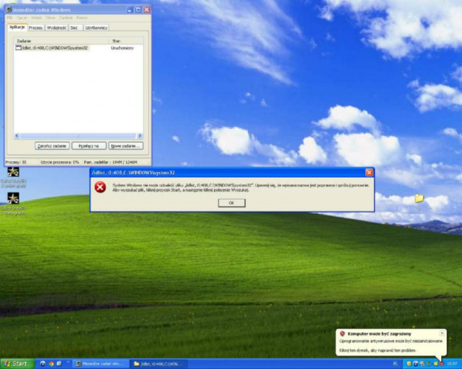Click third quick launch icon next to Chrome
Viewport: 462px width, 369px height.
tap(59, 364)
